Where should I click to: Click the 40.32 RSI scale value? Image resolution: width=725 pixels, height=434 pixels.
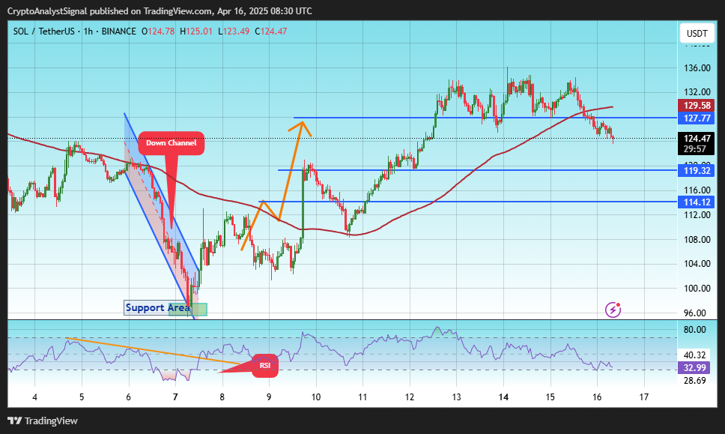pos(694,355)
